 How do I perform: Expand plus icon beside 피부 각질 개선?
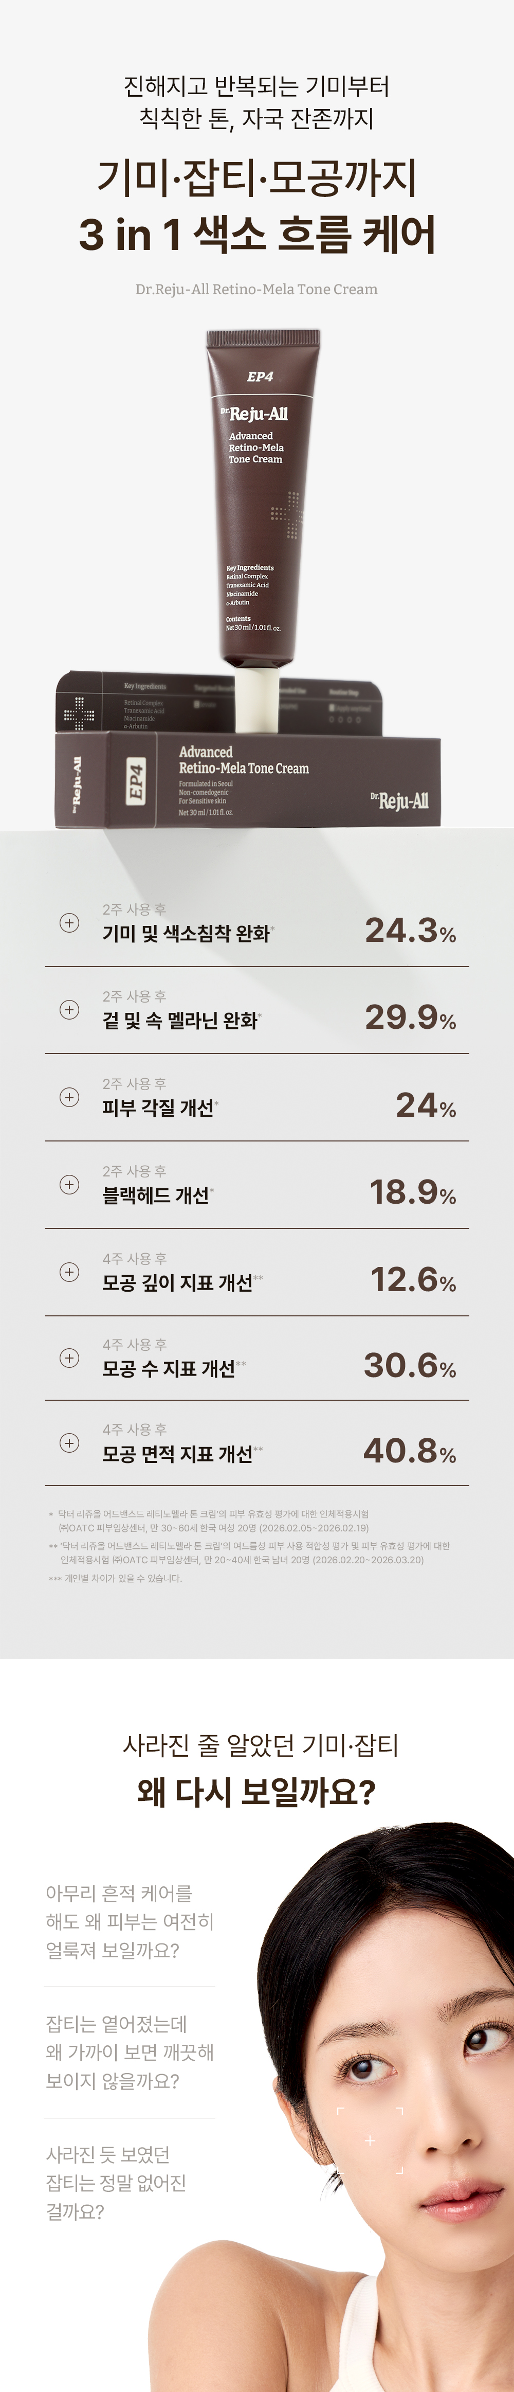[69, 1097]
